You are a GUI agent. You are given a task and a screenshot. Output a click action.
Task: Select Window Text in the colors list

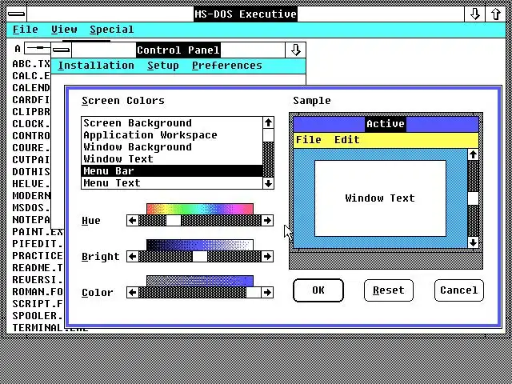pos(172,159)
